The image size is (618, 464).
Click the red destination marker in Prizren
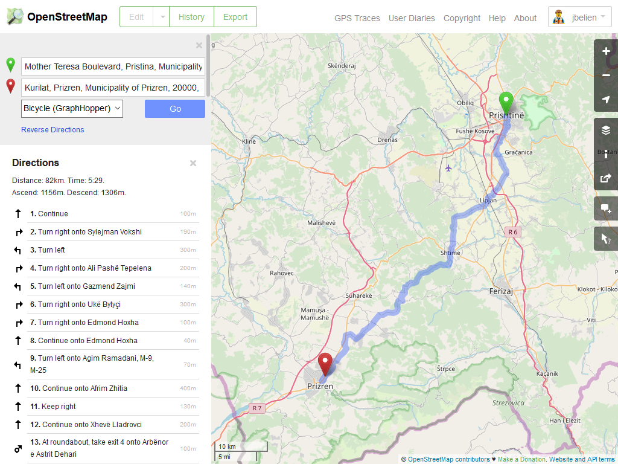tap(326, 364)
